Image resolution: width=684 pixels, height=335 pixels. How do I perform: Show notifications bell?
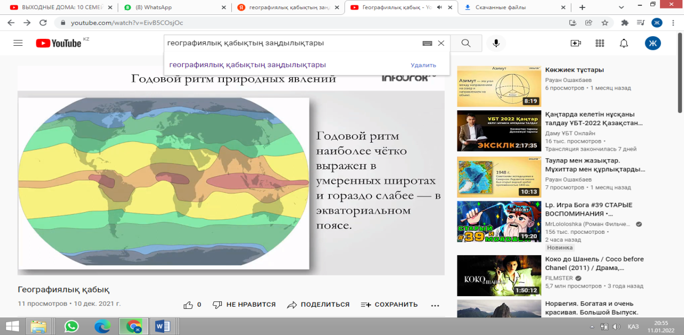coord(624,43)
